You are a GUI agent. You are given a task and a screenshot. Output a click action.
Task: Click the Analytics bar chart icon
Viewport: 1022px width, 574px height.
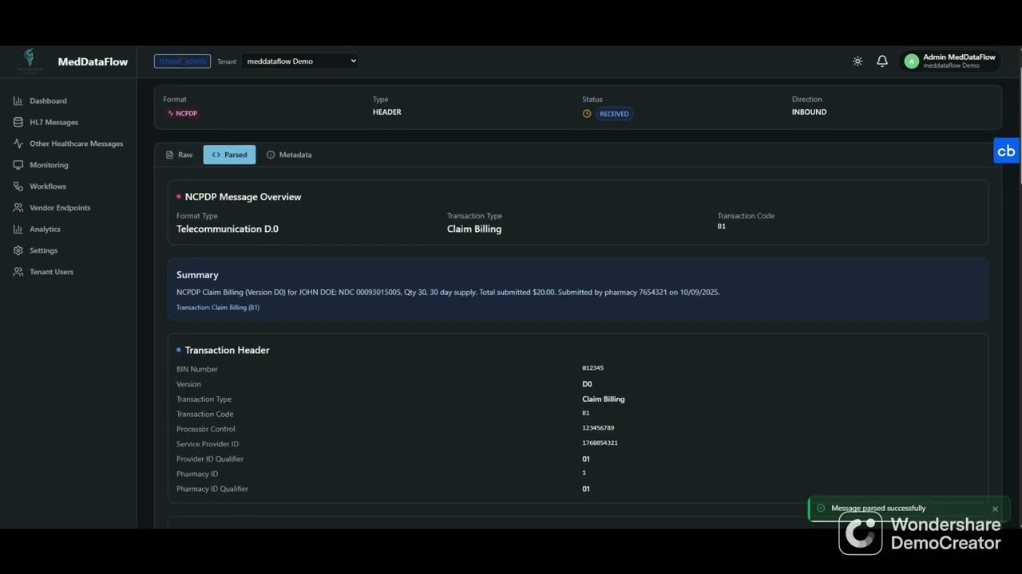[x=18, y=230]
